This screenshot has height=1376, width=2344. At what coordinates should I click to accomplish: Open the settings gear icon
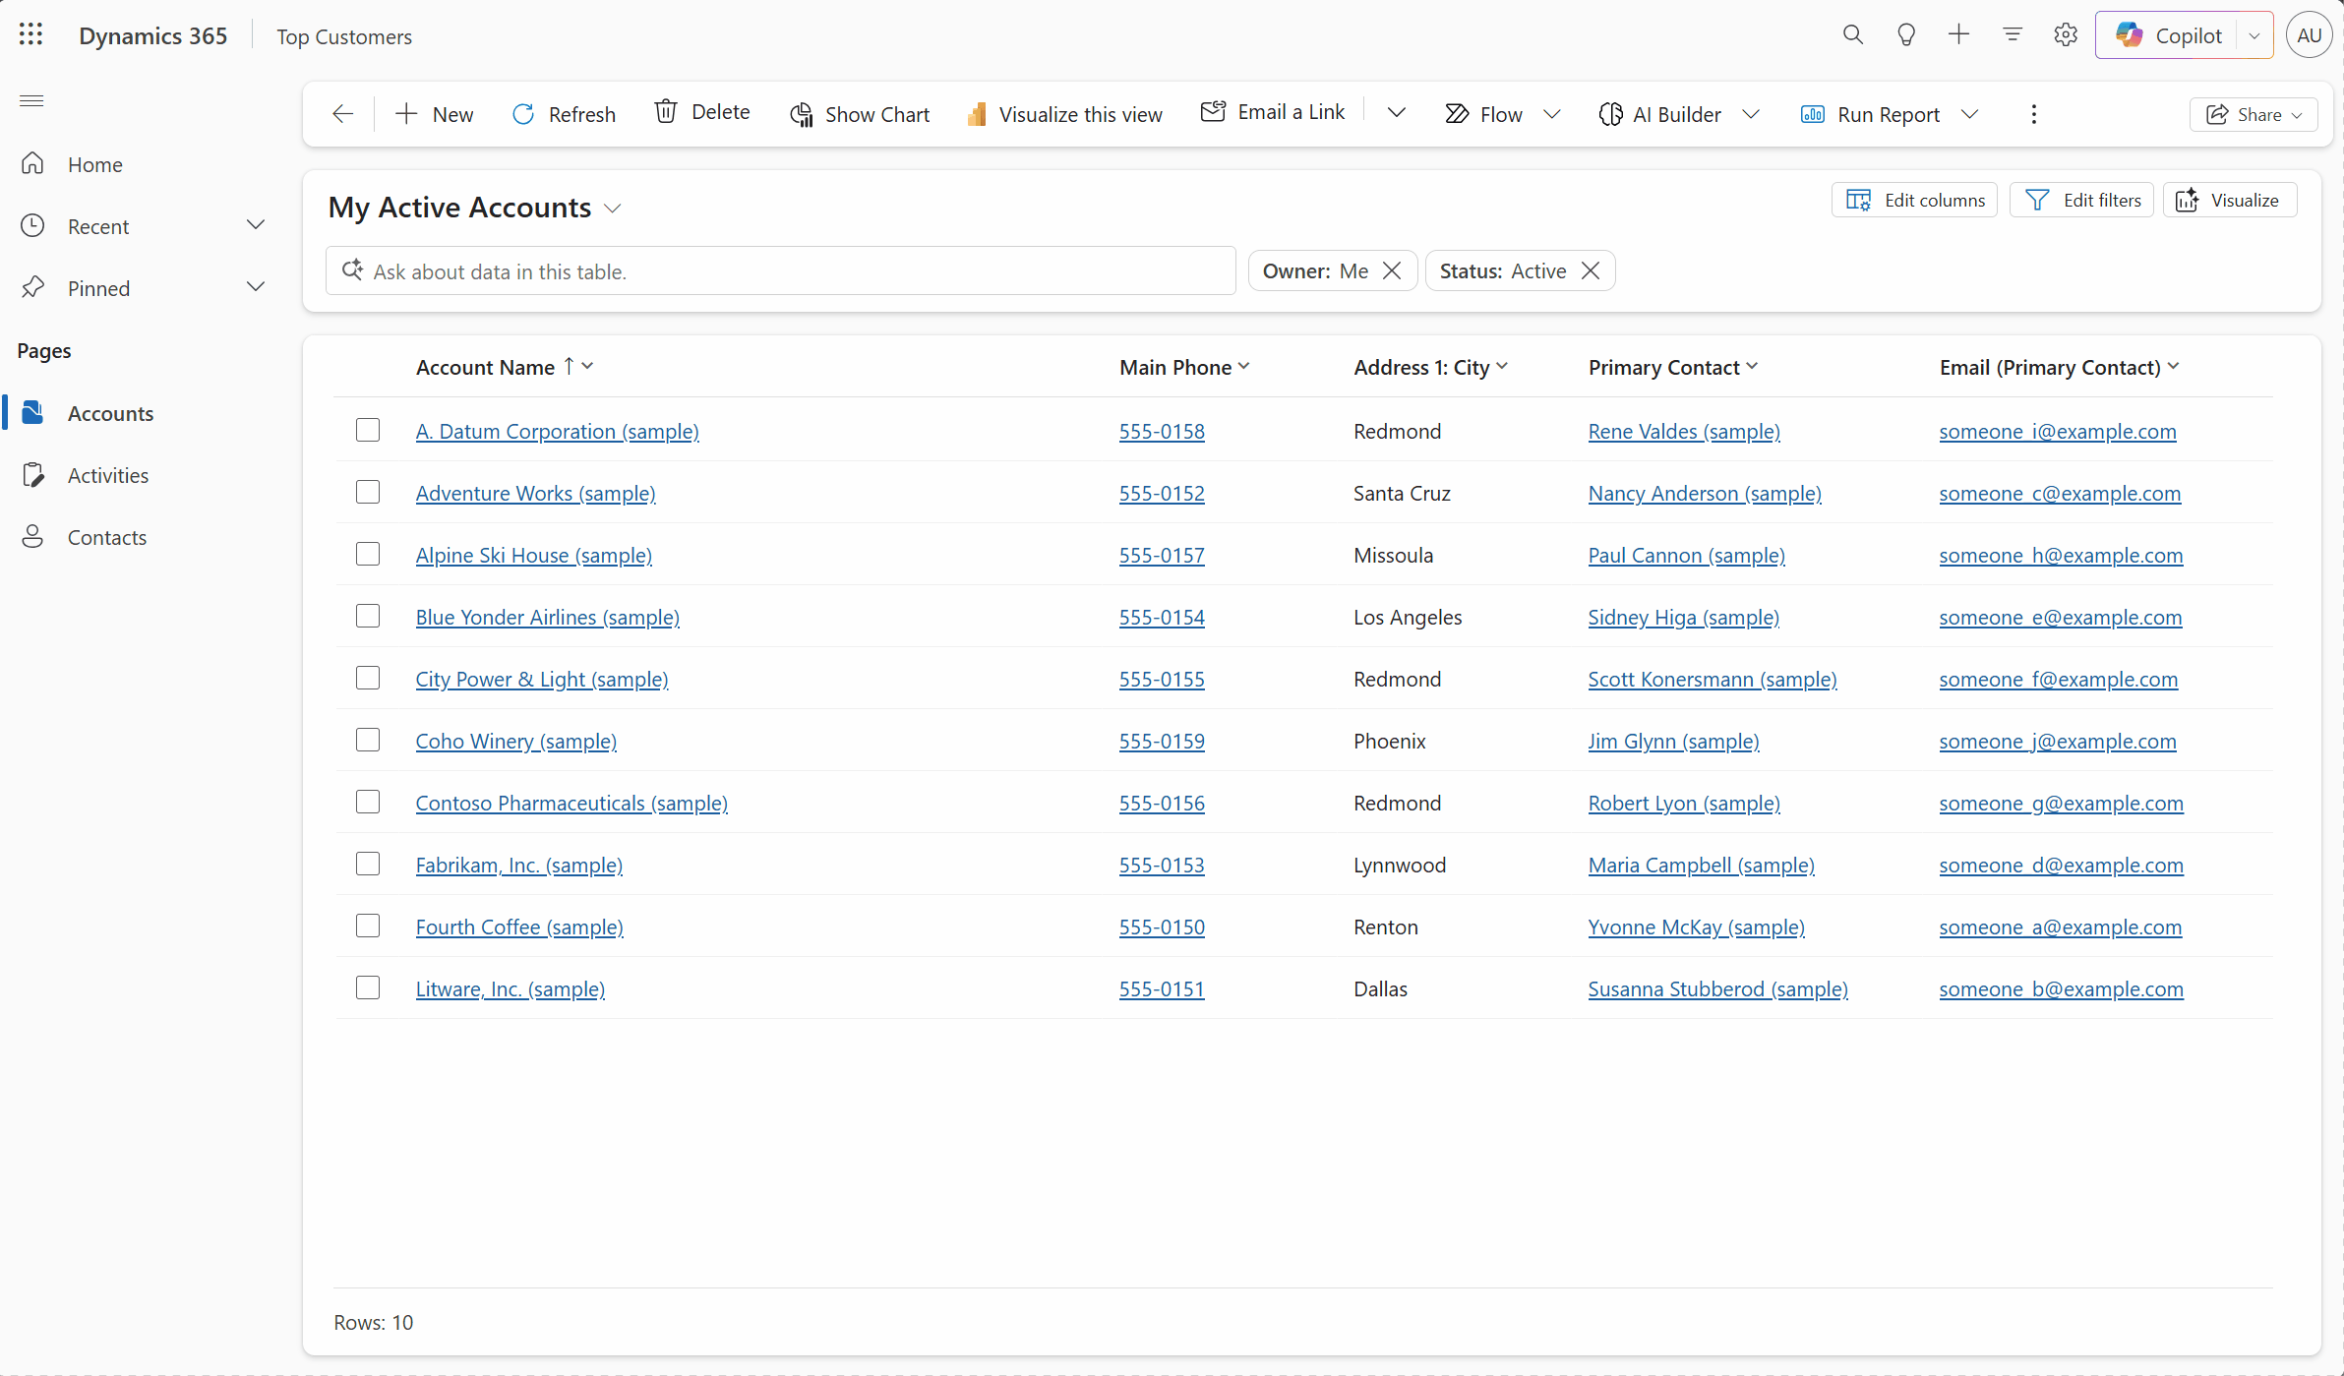(x=2066, y=35)
